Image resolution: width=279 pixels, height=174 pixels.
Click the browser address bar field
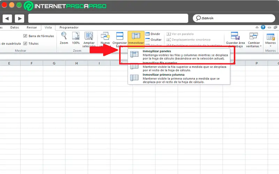(x=108, y=18)
